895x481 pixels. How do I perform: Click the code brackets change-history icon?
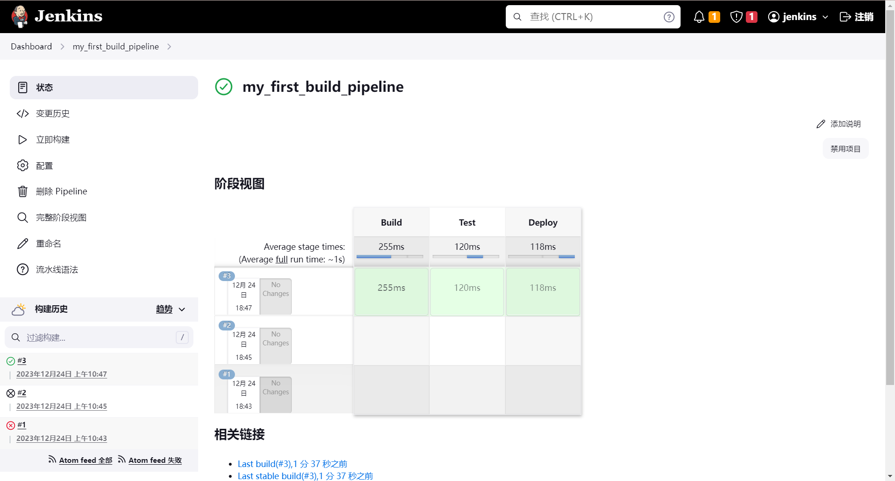click(x=22, y=114)
